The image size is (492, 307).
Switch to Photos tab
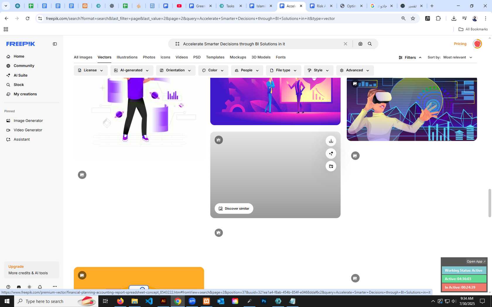149,57
